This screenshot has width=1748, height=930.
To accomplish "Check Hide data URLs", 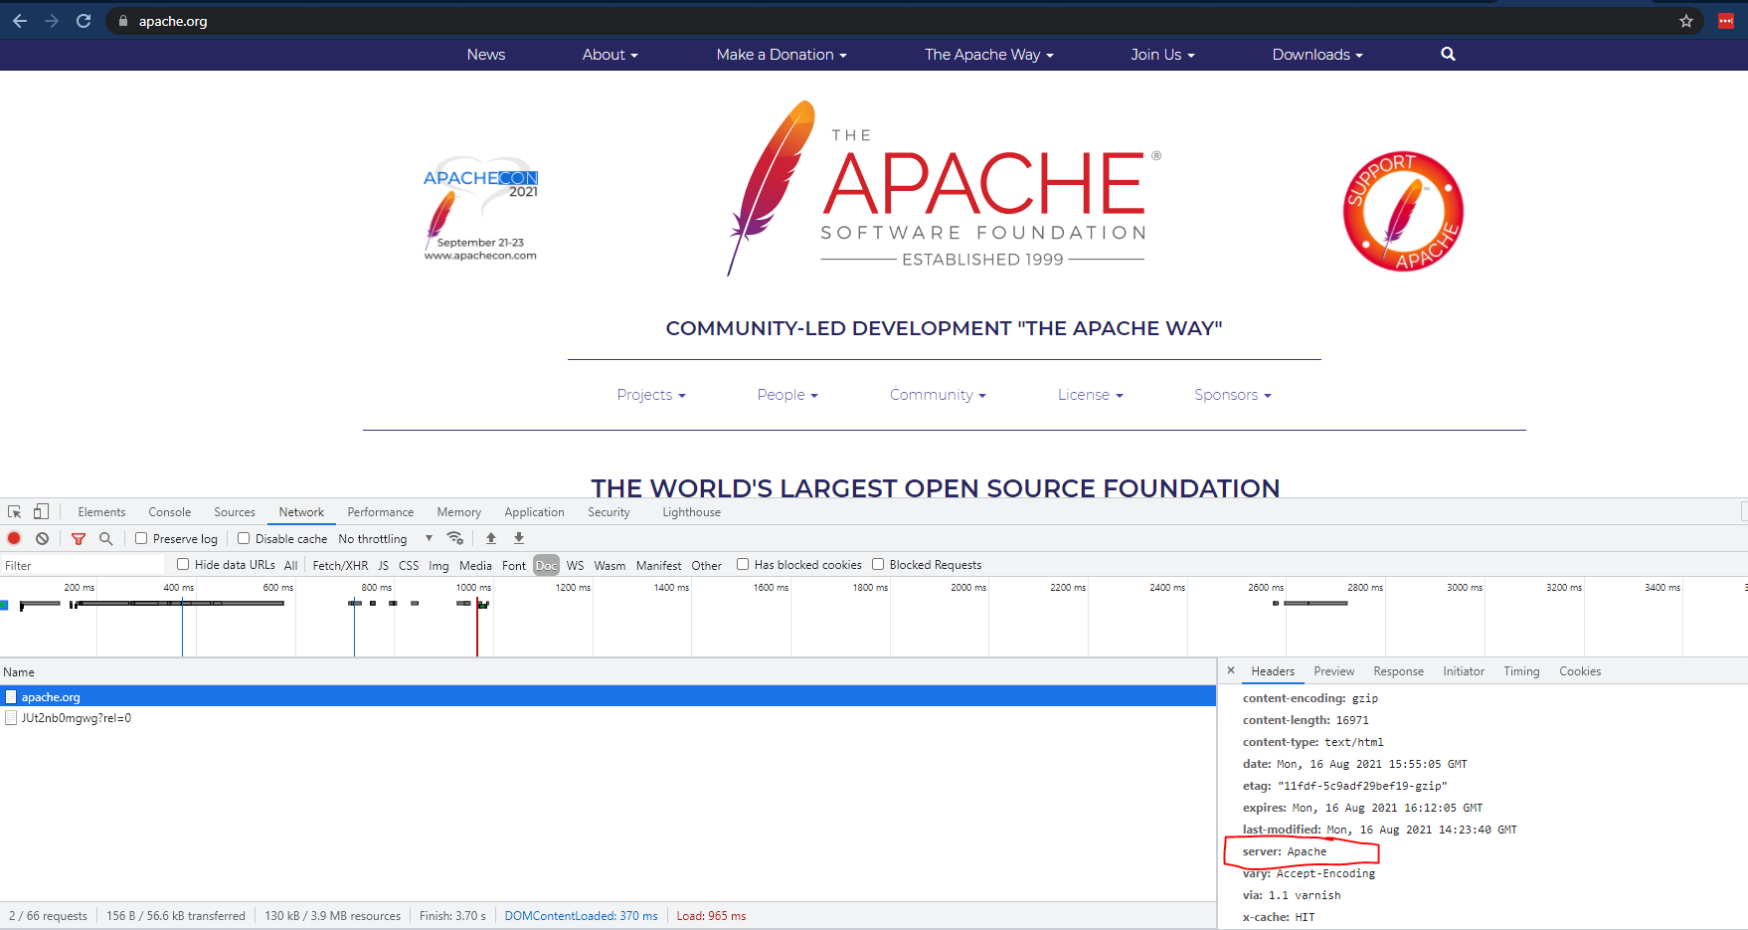I will point(183,564).
